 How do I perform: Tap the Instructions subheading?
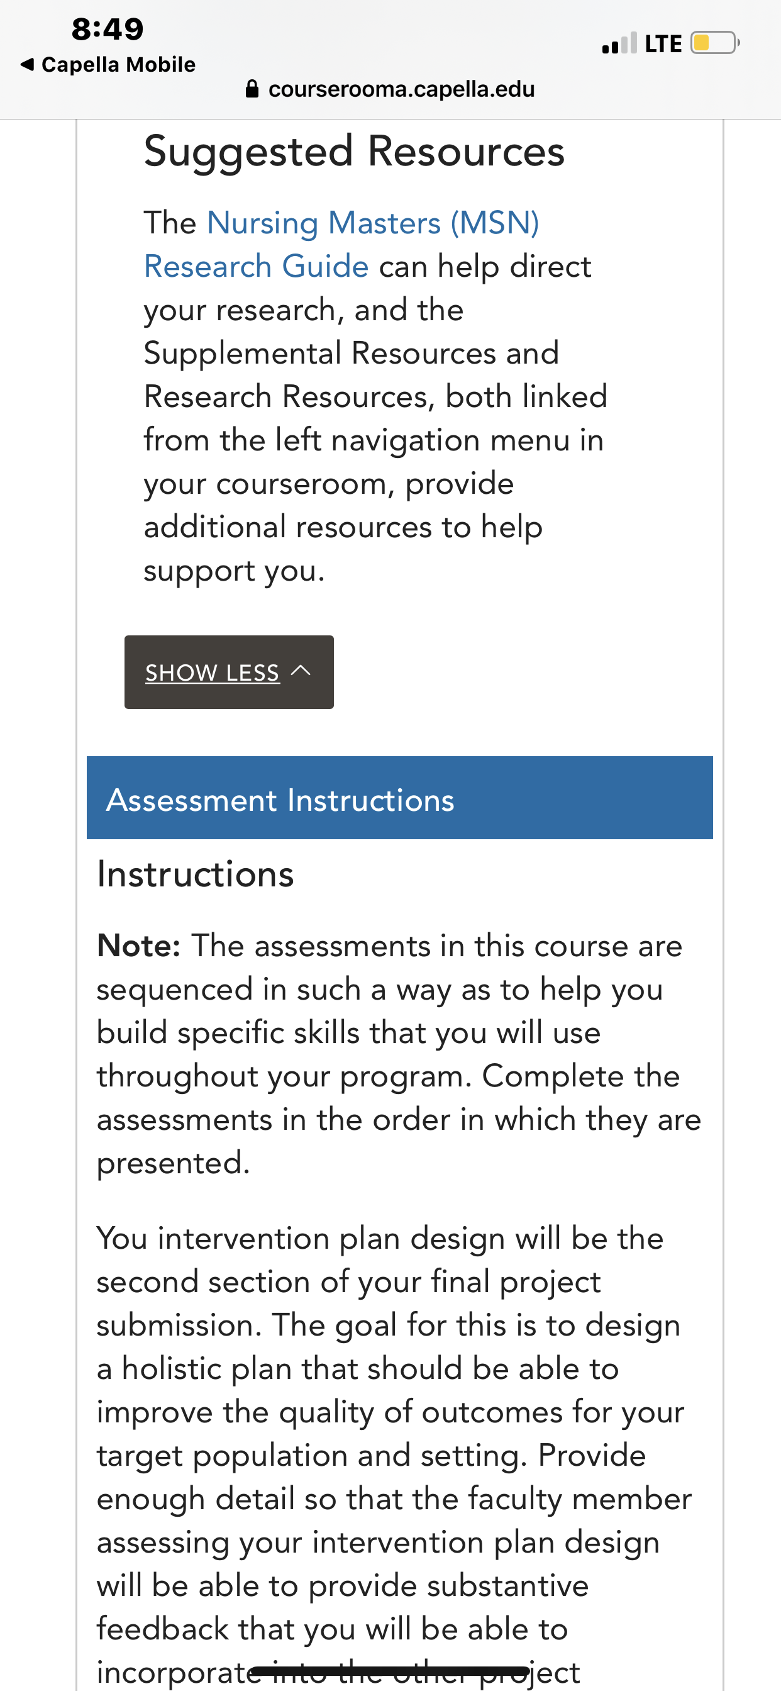tap(196, 874)
